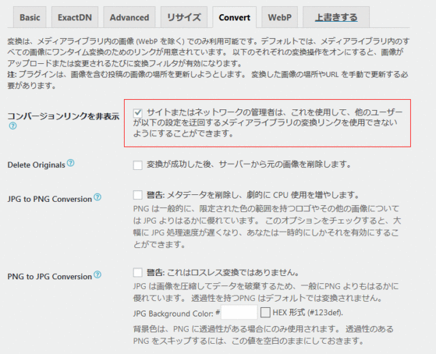Switch to the 上書きする tab
436x354 pixels.
coord(334,18)
